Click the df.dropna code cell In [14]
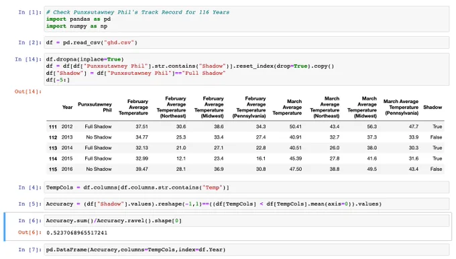Image resolution: width=456 pixels, height=259 pixels. [247, 70]
